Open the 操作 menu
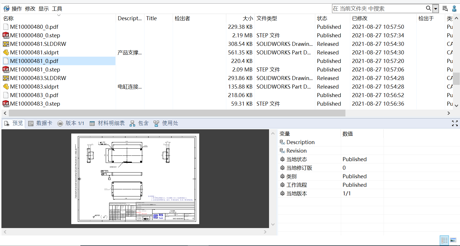 pyautogui.click(x=17, y=9)
